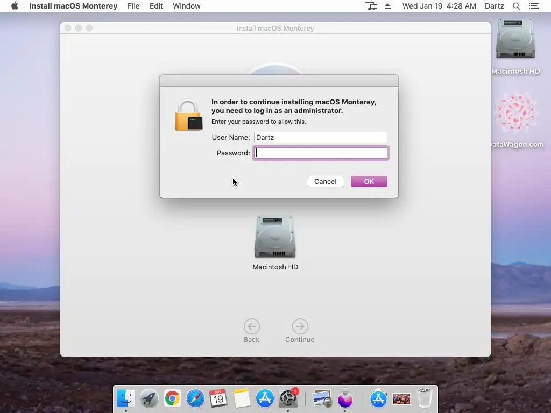Click the installer window title bar
The height and width of the screenshot is (413, 551).
275,28
